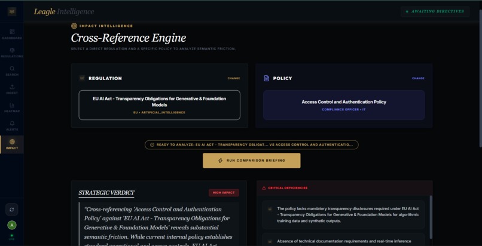The width and height of the screenshot is (482, 246).
Task: Click the lightning icon on Run button
Action: pos(220,161)
